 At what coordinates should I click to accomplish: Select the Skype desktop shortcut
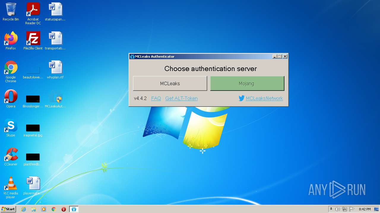pos(11,128)
